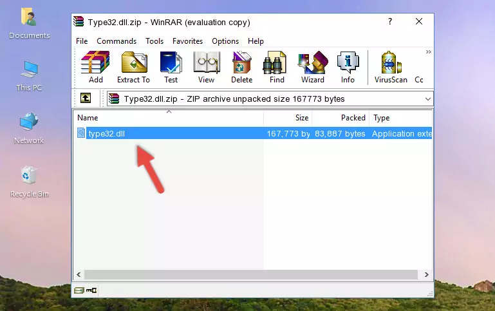
Task: Sort by the Name column header
Action: pos(169,118)
